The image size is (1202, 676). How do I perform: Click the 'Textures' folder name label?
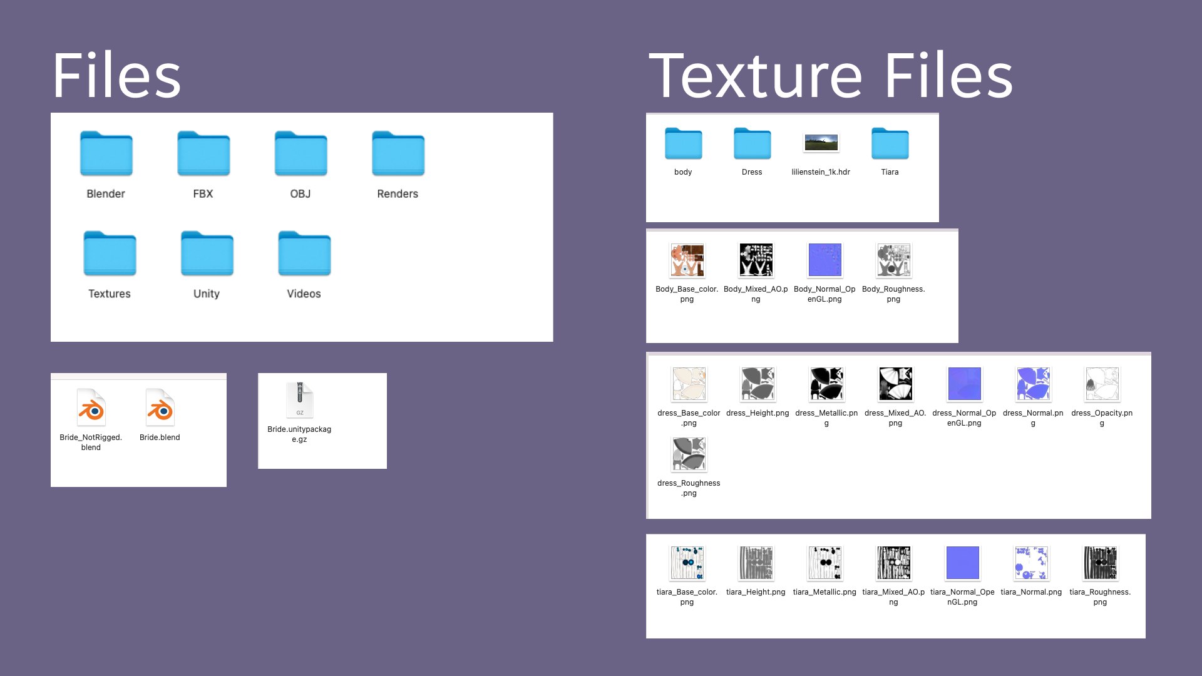click(110, 294)
